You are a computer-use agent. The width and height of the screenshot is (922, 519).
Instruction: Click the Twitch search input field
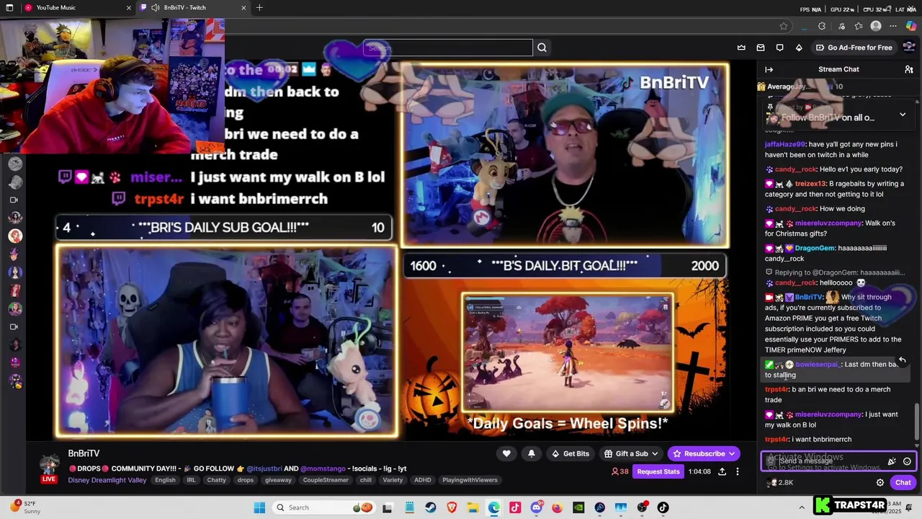(448, 48)
